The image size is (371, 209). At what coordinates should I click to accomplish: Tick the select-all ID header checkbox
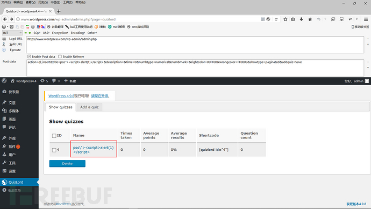[54, 136]
